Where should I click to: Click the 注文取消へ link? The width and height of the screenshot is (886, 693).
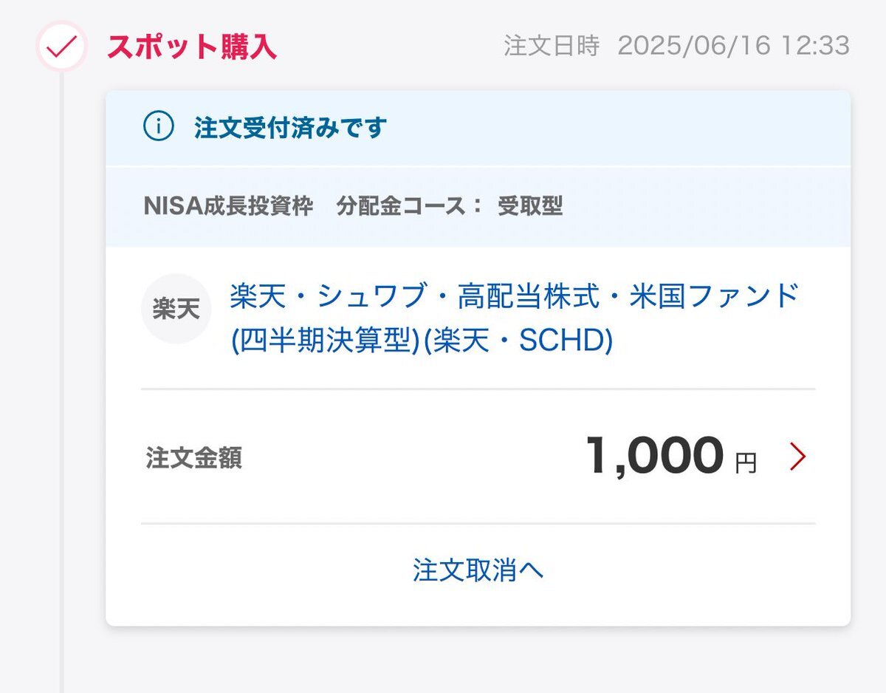(478, 570)
